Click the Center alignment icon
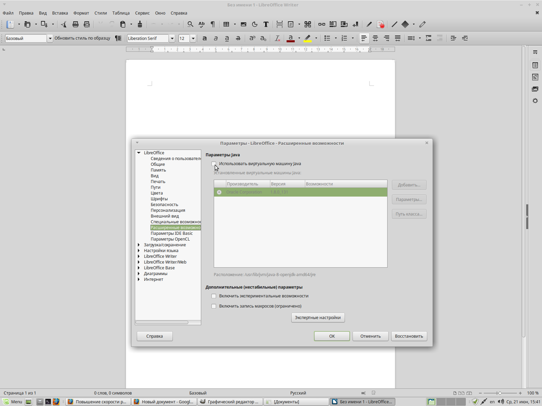The image size is (542, 406). (375, 38)
